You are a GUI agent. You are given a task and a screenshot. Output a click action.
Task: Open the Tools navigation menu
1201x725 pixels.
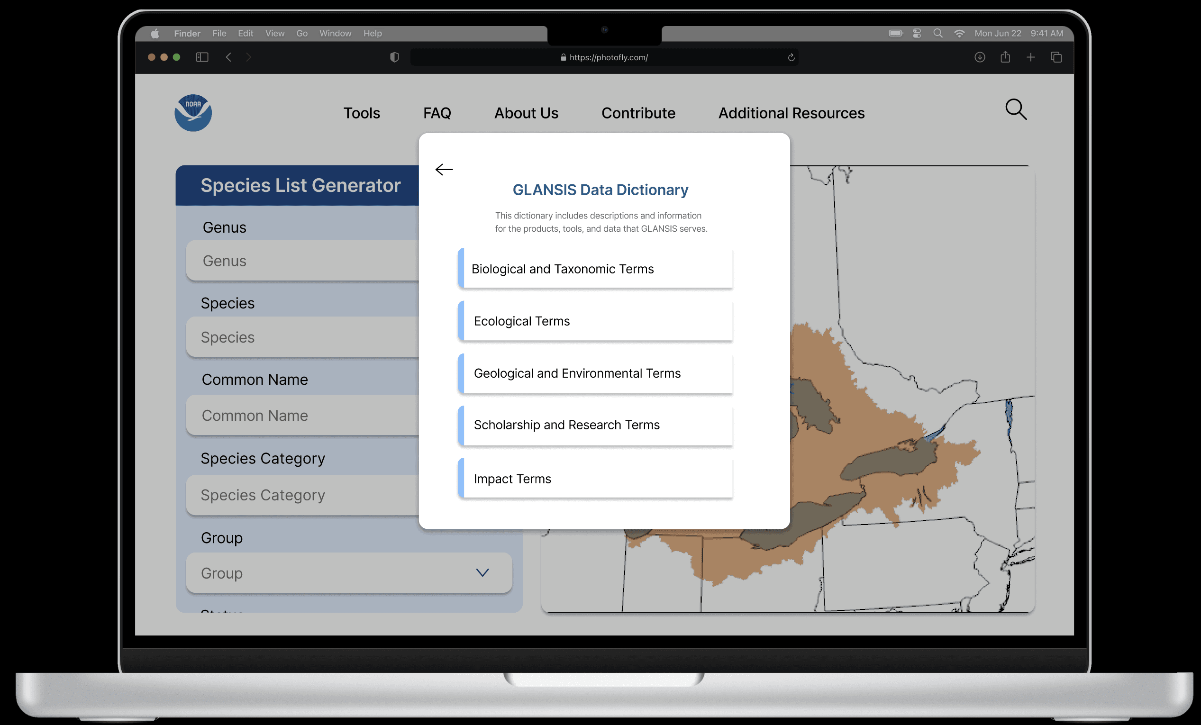pyautogui.click(x=361, y=113)
